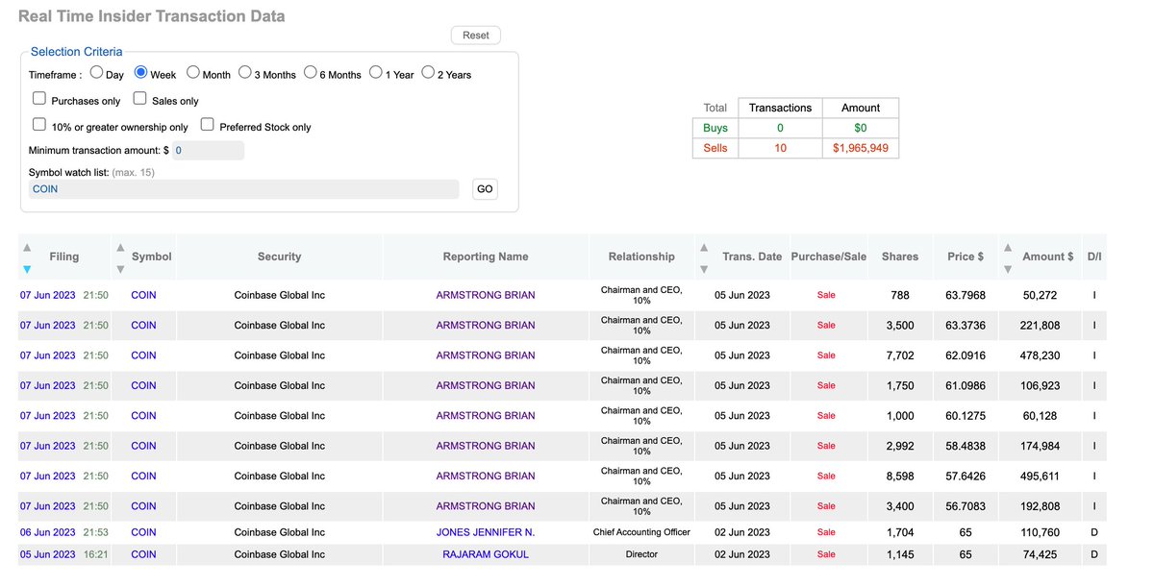Click the Relationship column header
The width and height of the screenshot is (1154, 587).
coord(641,257)
